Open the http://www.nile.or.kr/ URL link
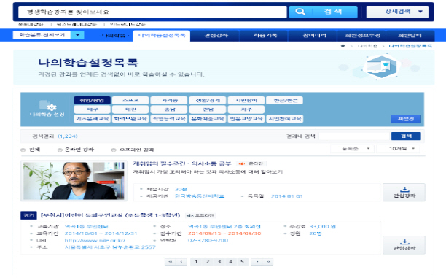The width and height of the screenshot is (446, 278). click(95, 240)
